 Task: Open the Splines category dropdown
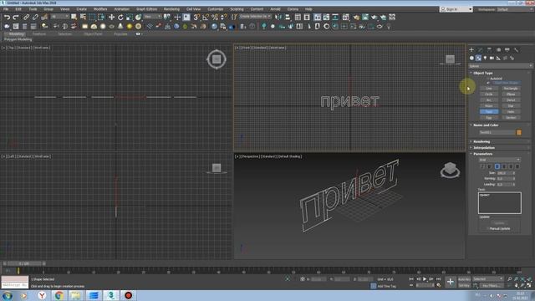[x=500, y=66]
